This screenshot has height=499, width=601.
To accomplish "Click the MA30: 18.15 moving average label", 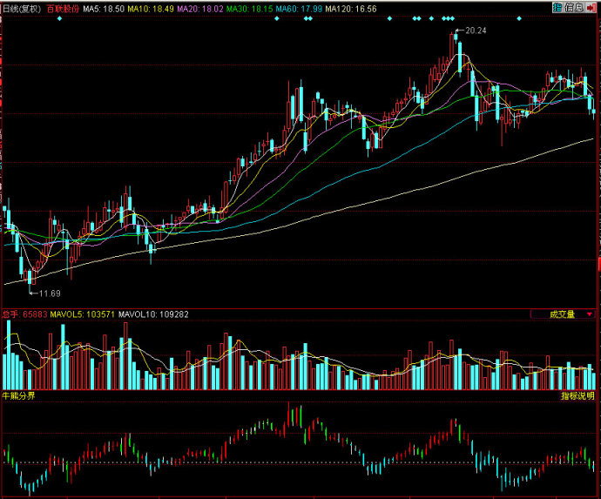I will pos(249,9).
